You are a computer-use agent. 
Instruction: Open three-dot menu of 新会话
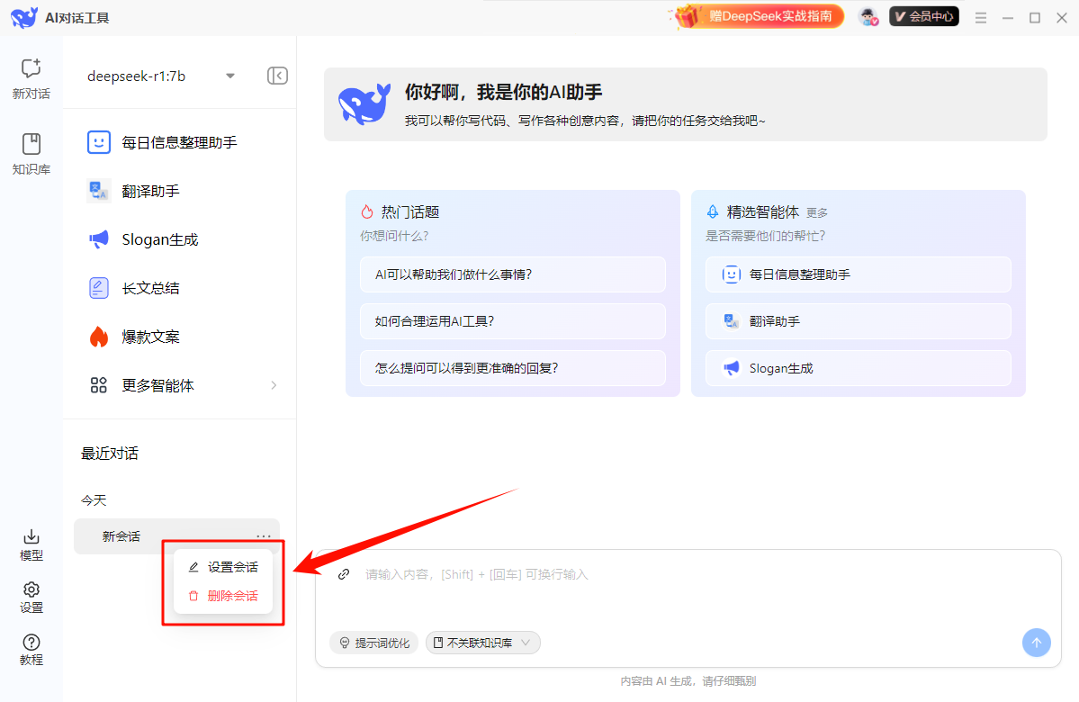pyautogui.click(x=263, y=535)
